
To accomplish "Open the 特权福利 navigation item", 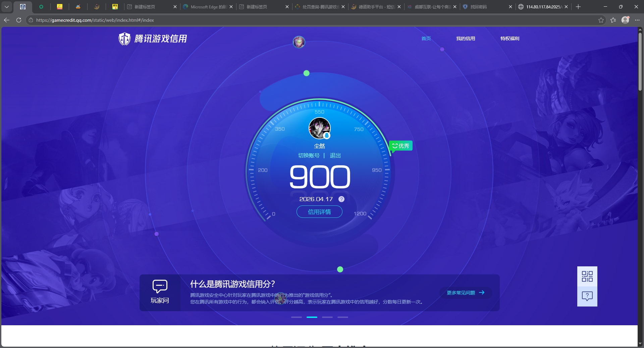I will point(509,38).
